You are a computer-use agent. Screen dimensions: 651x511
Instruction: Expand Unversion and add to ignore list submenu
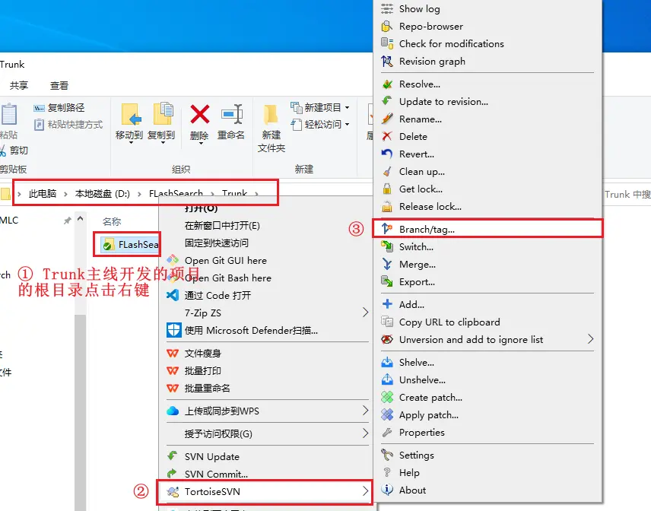coord(590,339)
